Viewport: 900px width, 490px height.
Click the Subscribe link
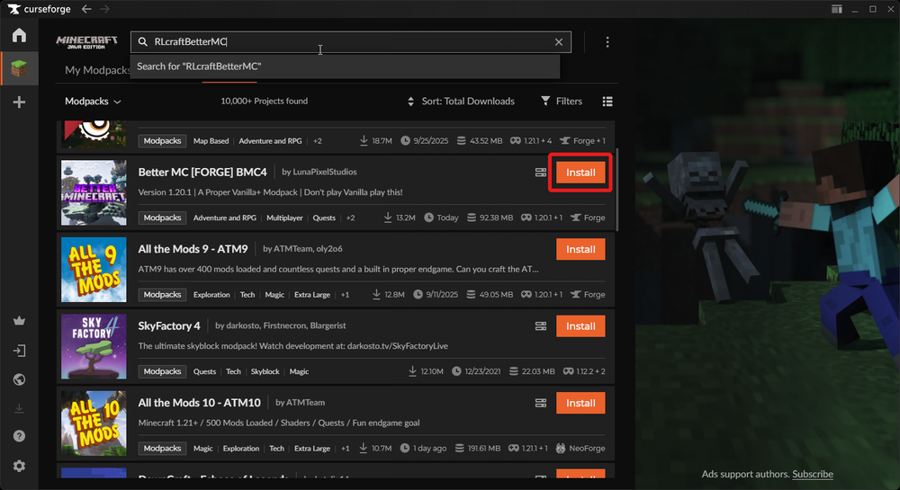pos(813,474)
